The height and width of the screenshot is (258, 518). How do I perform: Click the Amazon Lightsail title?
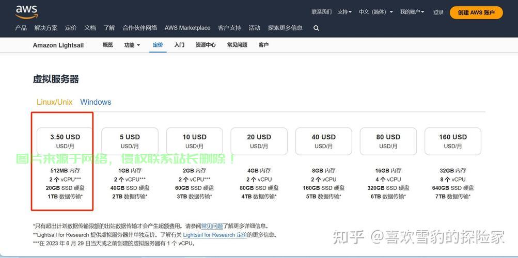coord(58,45)
